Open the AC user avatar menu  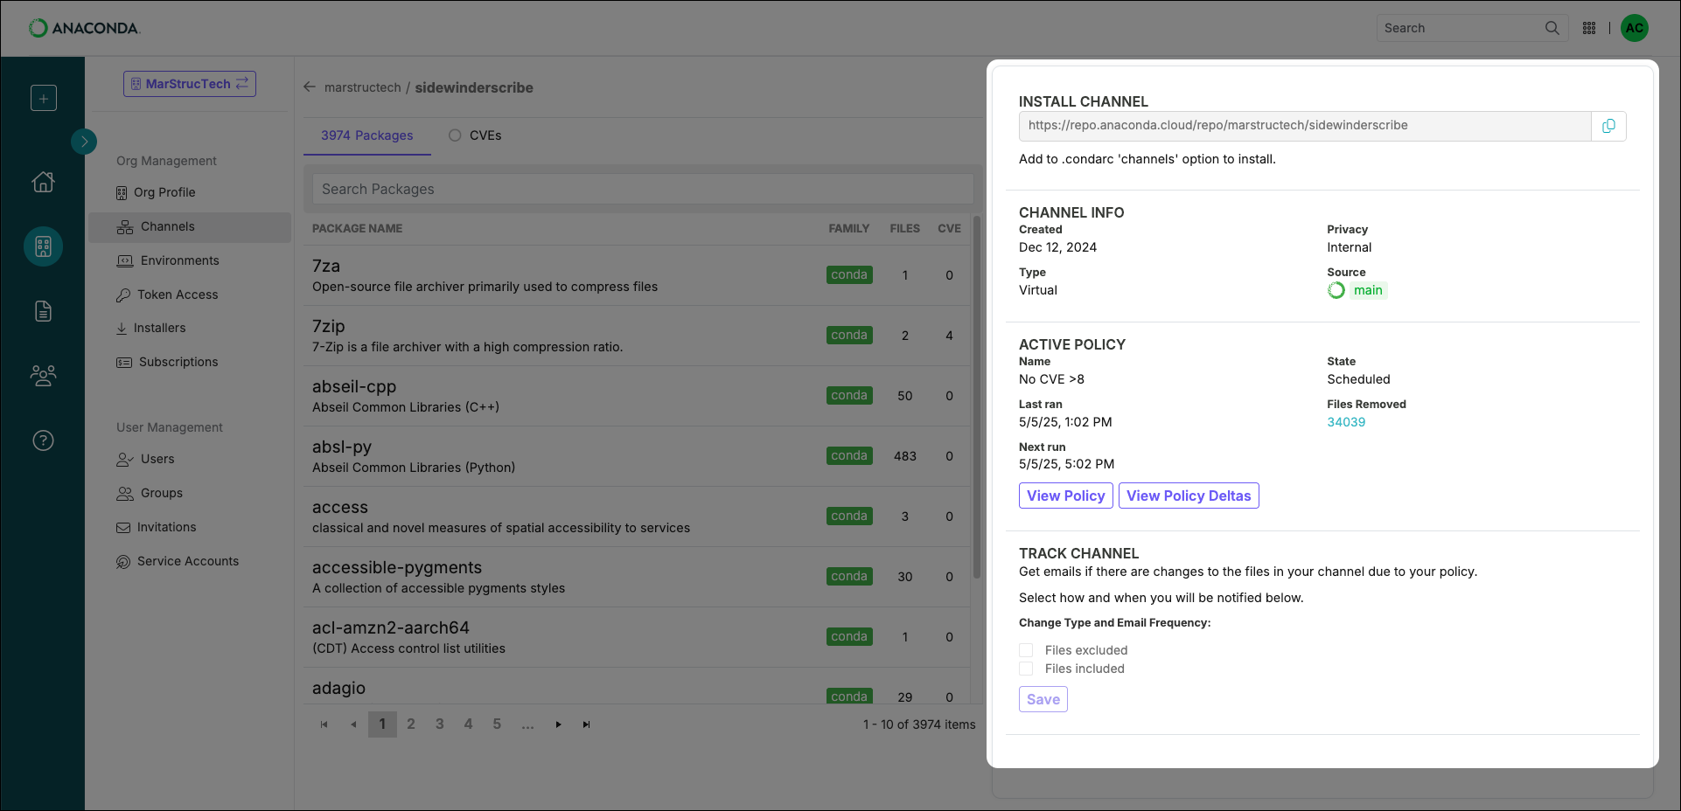[1635, 28]
